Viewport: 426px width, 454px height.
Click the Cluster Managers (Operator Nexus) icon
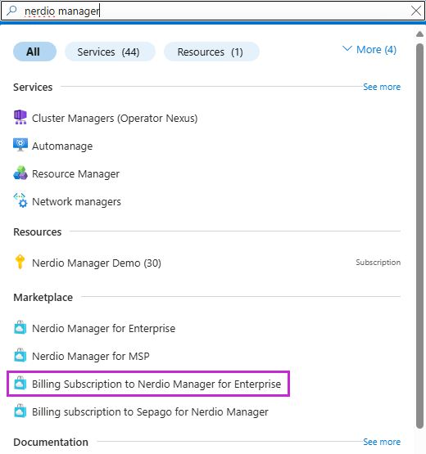(x=20, y=117)
